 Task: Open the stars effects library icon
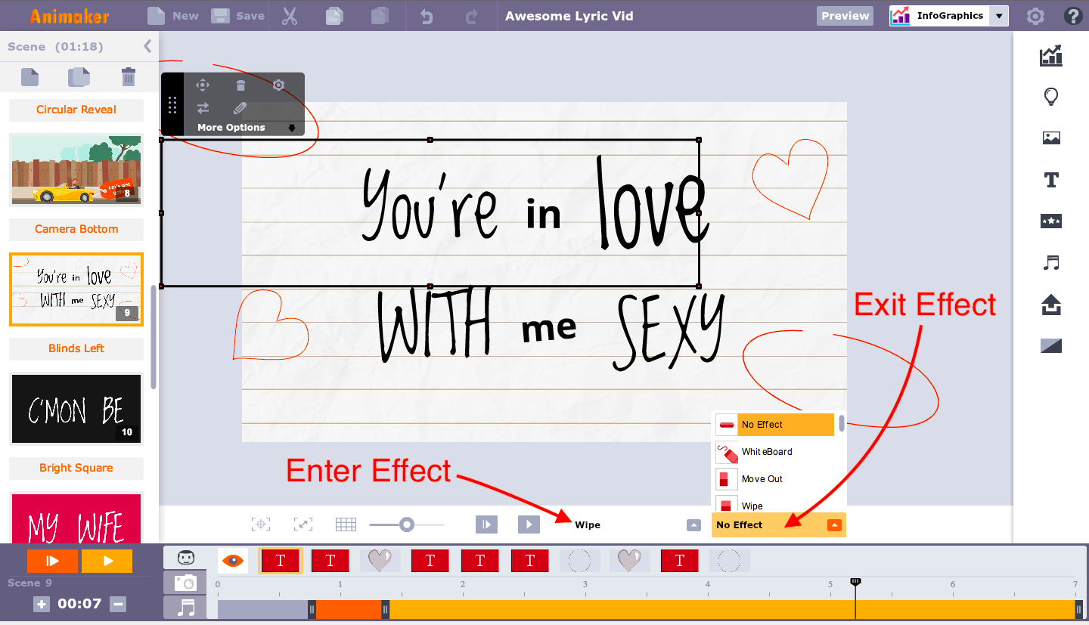coord(1051,221)
